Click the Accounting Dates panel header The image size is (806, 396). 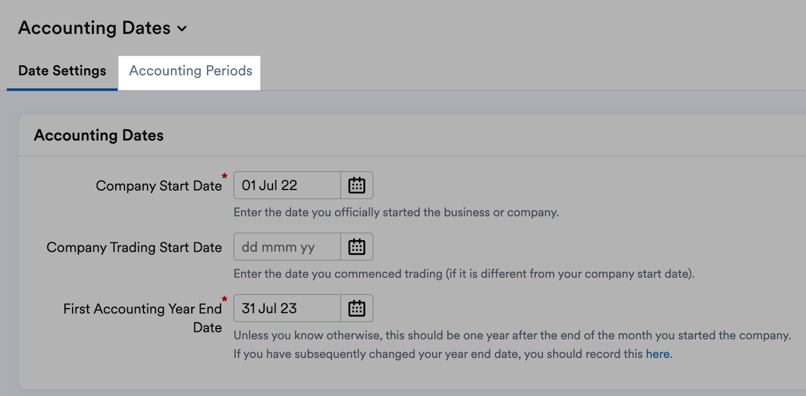pyautogui.click(x=99, y=135)
